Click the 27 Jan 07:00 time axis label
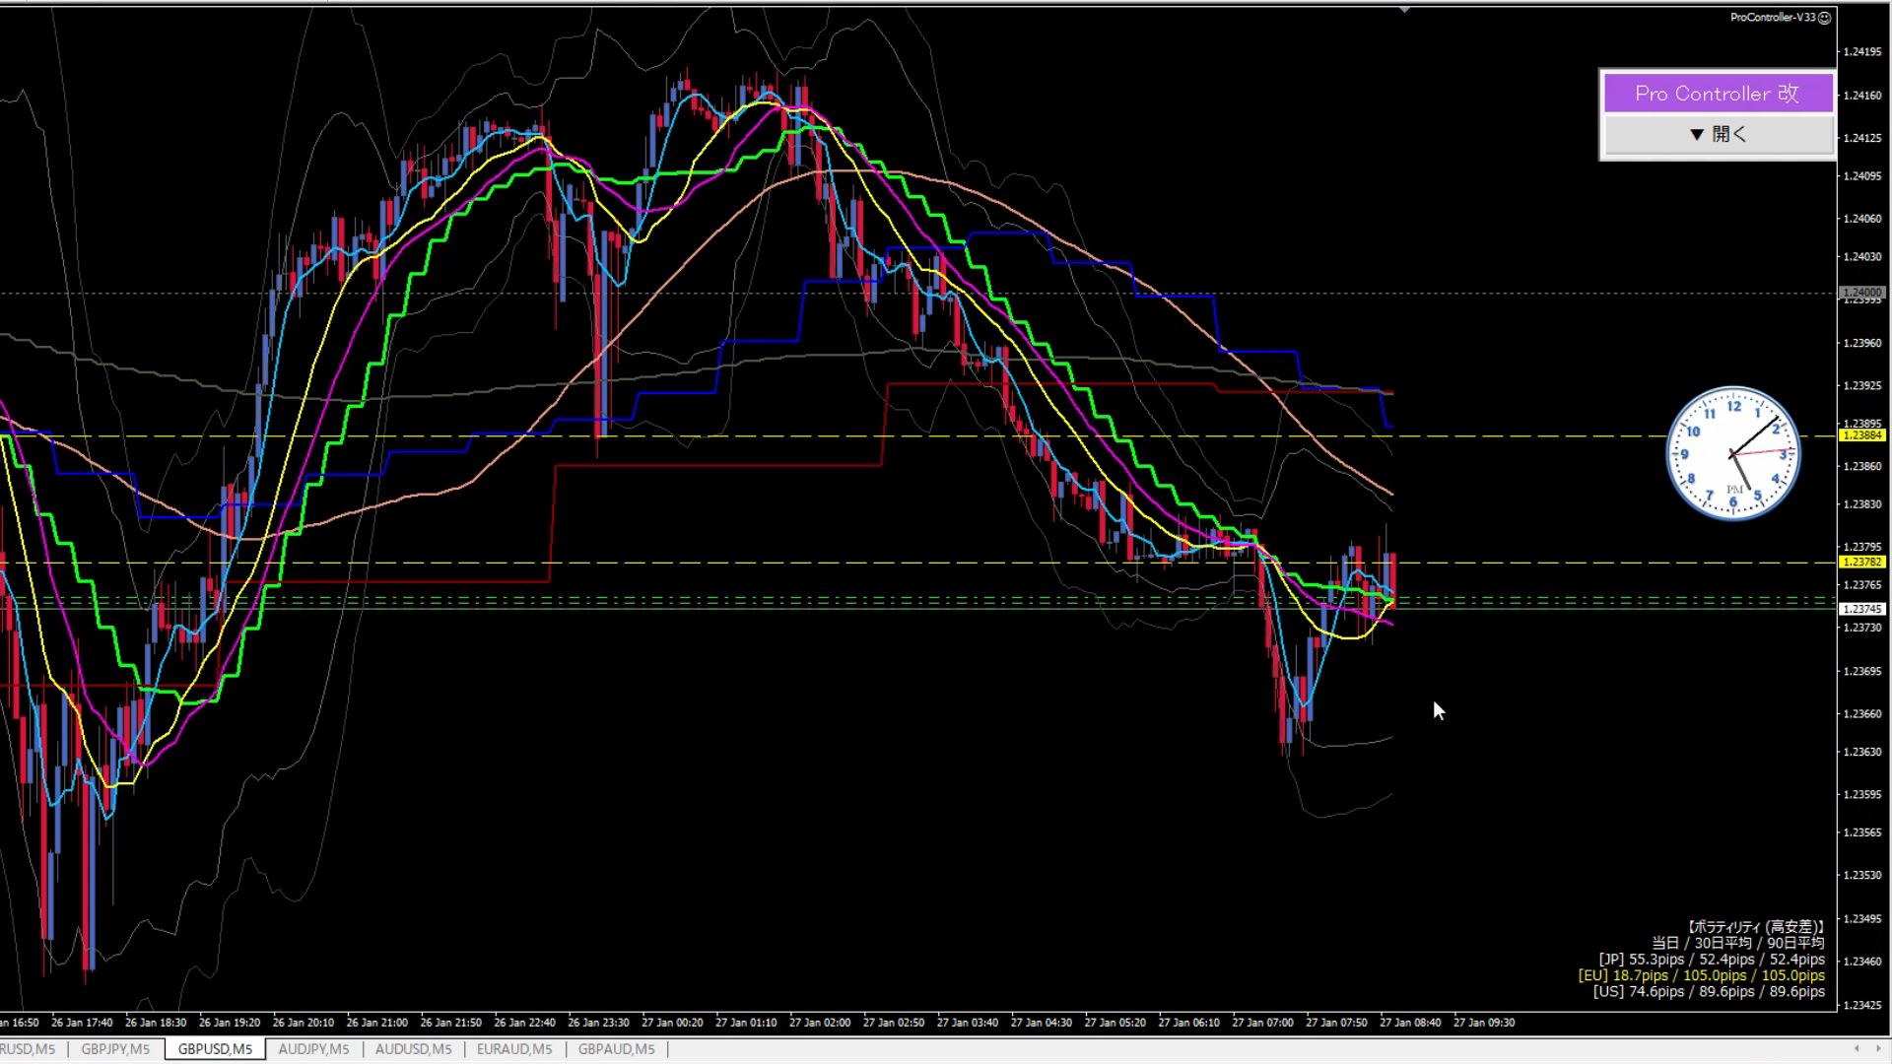This screenshot has height=1064, width=1892. click(x=1262, y=1023)
